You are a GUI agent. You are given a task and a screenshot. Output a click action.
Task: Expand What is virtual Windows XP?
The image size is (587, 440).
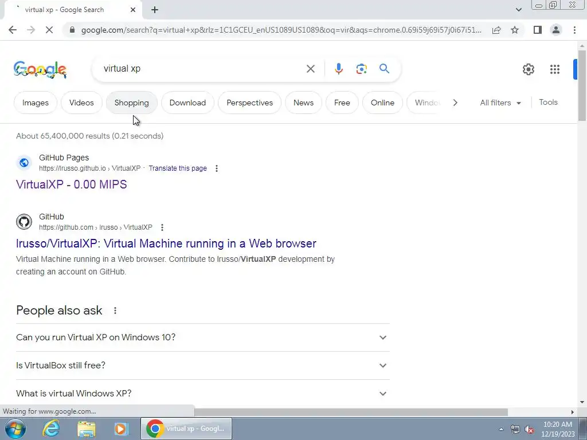(203, 394)
